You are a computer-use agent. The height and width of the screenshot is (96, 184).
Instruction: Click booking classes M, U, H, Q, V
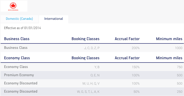click(x=91, y=84)
